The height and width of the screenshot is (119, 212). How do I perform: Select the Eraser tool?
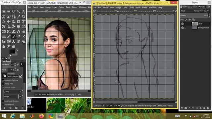pyautogui.click(x=19, y=36)
